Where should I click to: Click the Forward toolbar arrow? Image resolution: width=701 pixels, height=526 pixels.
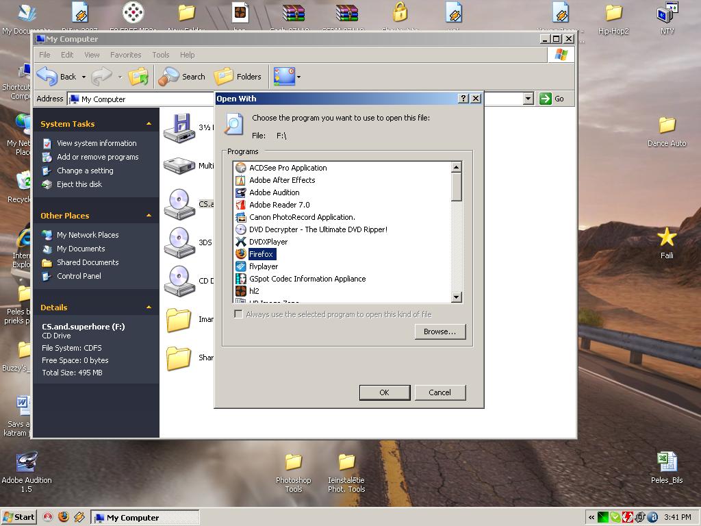click(102, 77)
